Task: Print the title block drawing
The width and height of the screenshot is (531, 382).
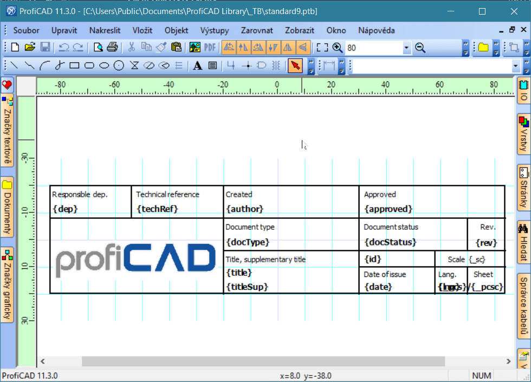Action: click(112, 48)
